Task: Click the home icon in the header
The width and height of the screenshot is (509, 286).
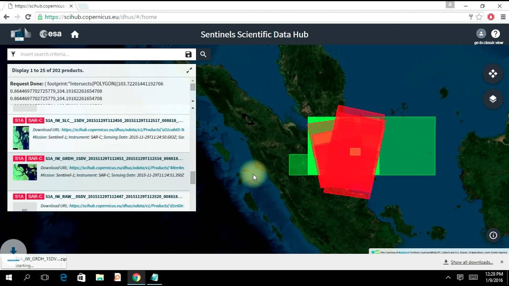Action: pos(75,35)
